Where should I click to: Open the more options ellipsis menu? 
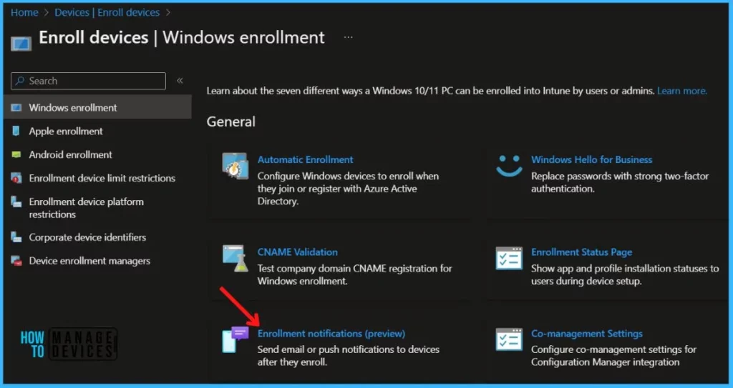tap(349, 37)
